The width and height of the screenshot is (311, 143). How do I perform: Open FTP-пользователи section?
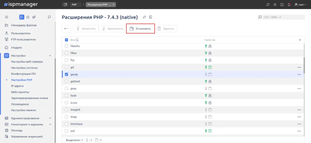pos(23,39)
